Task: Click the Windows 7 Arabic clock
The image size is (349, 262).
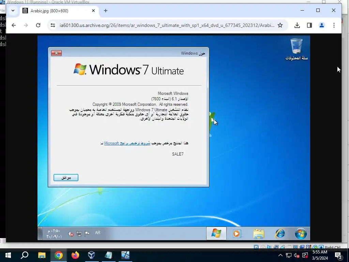Action: pyautogui.click(x=54, y=234)
